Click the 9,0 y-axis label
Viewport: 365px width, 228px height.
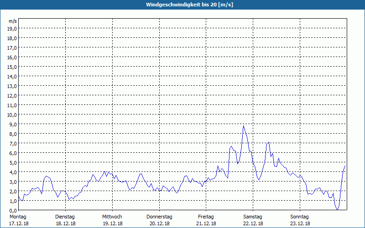(13, 124)
